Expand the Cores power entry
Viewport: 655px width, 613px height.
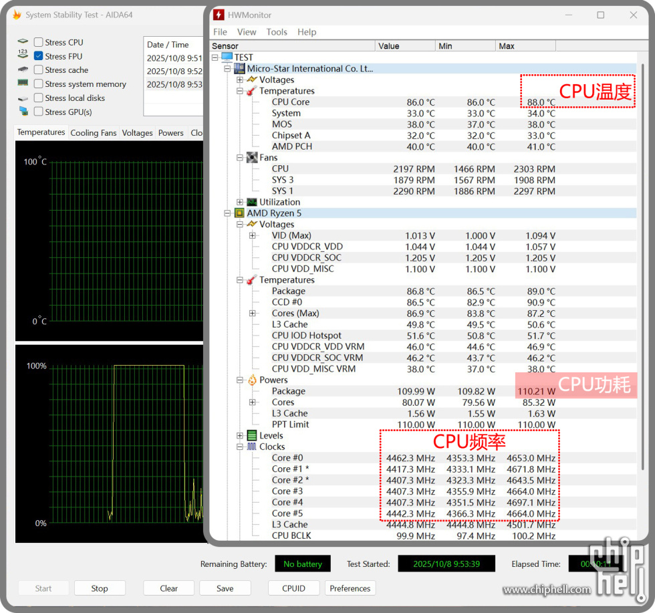(252, 402)
